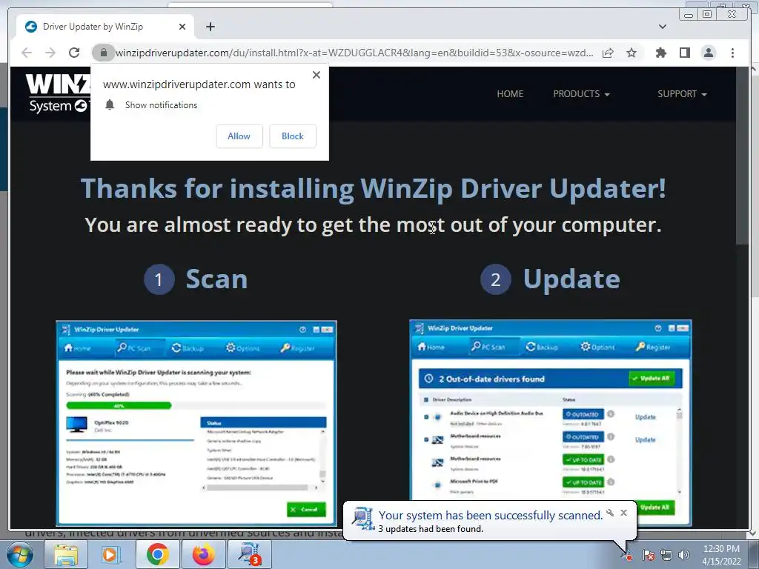Switch to Chrome in the taskbar
Viewport: 759px width, 569px height.
(158, 554)
